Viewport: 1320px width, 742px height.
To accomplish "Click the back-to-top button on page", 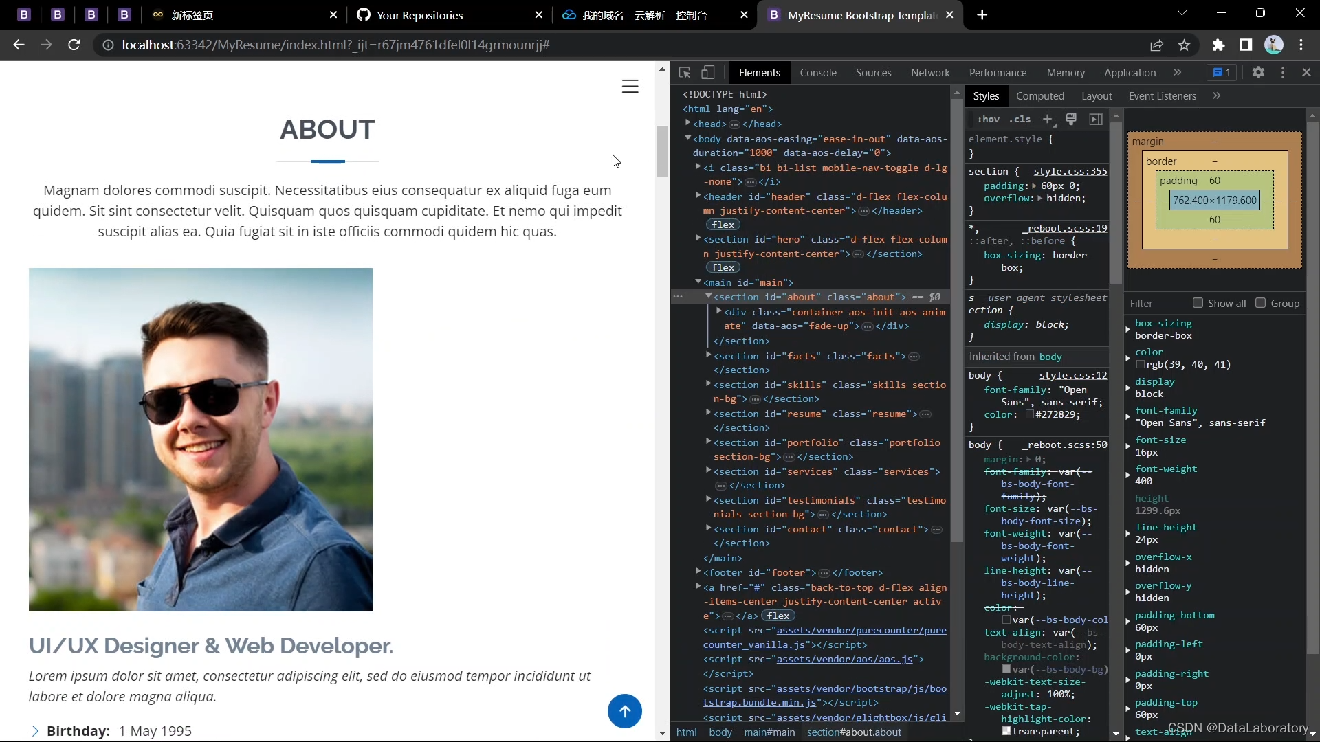I will point(626,712).
